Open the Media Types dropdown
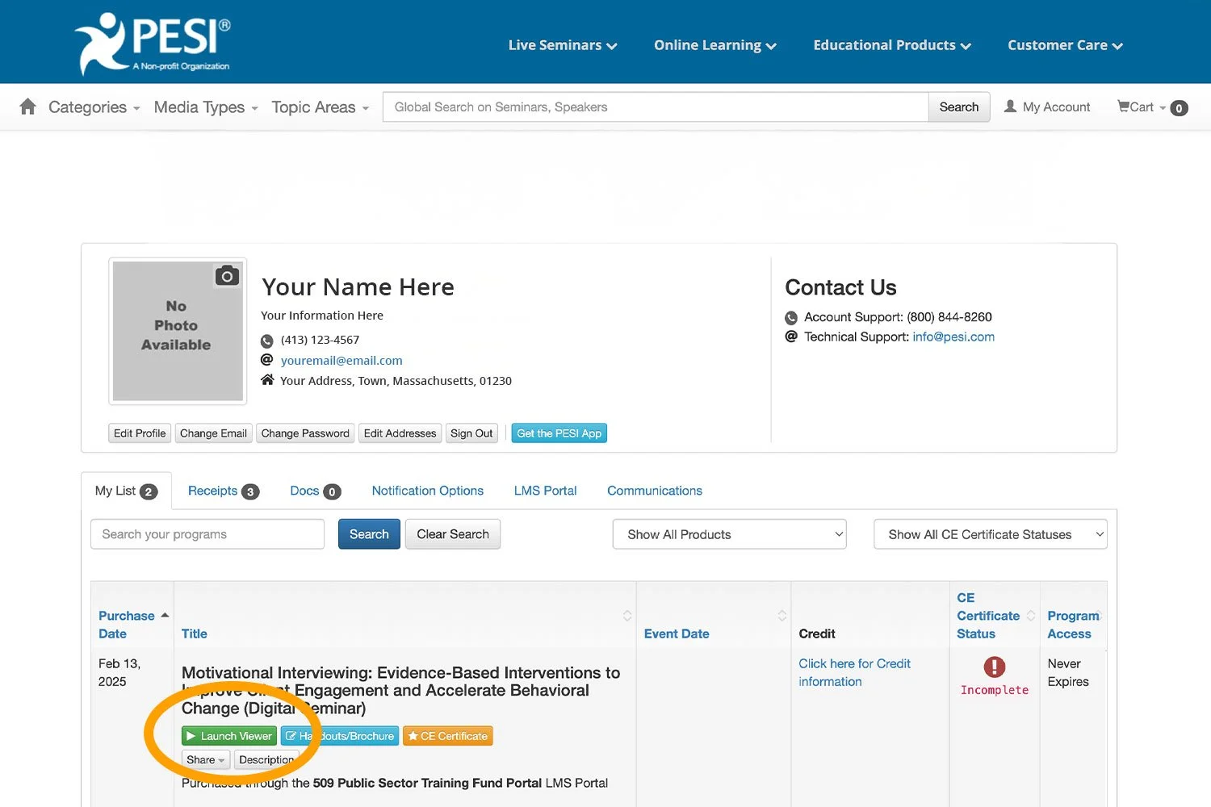The height and width of the screenshot is (807, 1211). point(206,107)
